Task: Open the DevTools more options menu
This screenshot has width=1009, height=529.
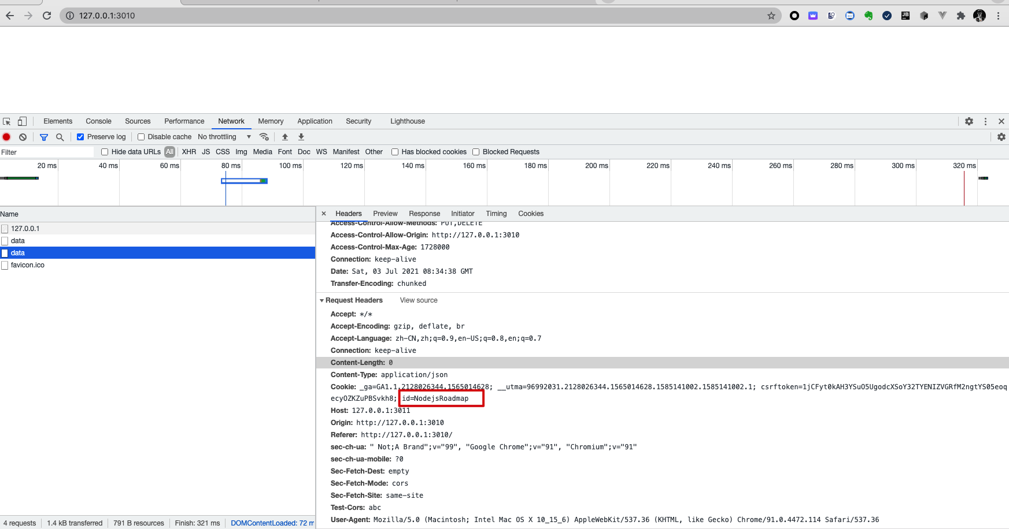Action: coord(985,121)
